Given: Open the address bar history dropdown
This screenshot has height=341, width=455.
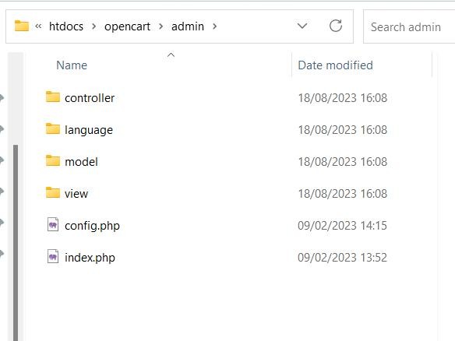Looking at the screenshot, I should [302, 26].
